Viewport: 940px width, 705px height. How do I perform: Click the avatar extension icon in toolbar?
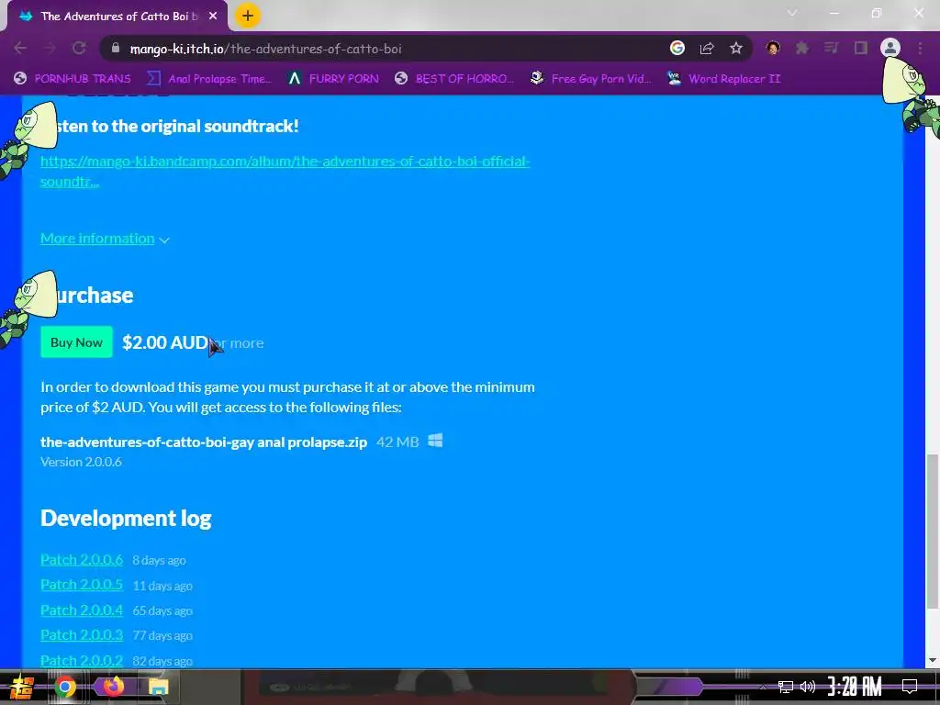tap(773, 48)
